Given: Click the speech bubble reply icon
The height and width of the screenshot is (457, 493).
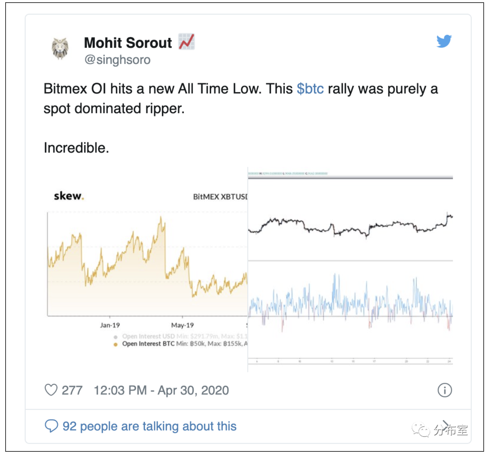Looking at the screenshot, I should coord(51,426).
